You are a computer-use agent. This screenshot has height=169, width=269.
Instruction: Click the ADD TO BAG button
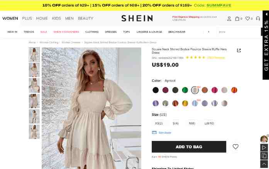click(x=189, y=147)
